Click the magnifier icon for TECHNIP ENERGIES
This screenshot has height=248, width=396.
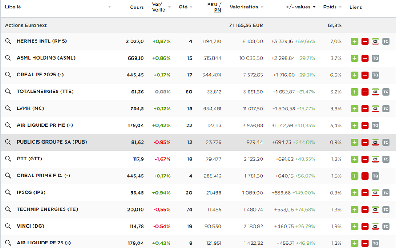click(x=8, y=209)
